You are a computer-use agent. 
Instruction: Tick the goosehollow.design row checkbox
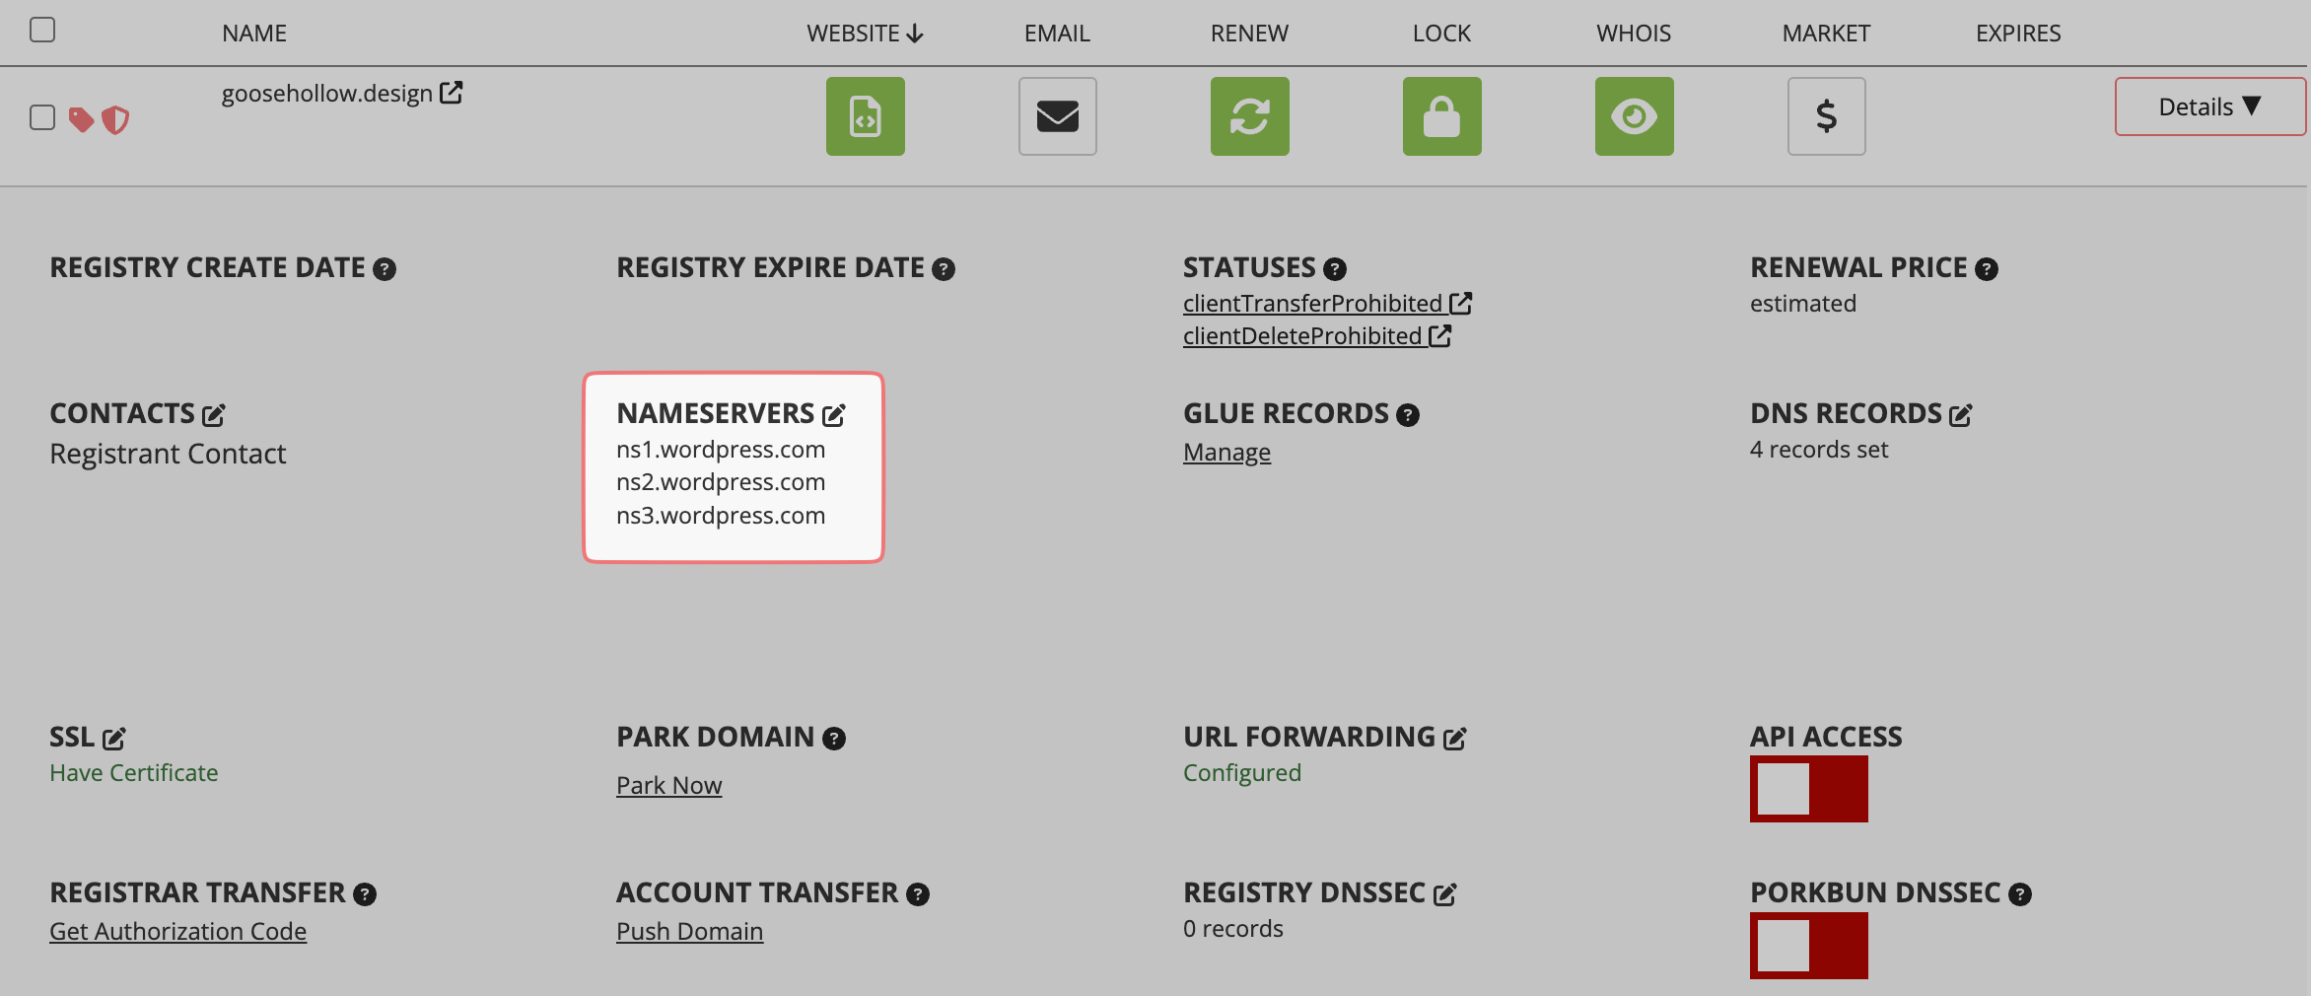pos(42,117)
